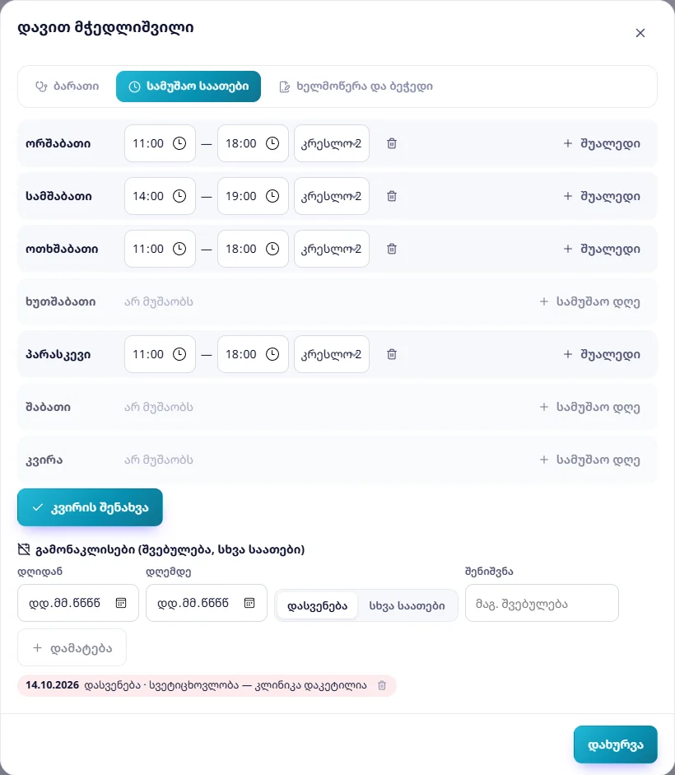Select the დასვენება exception type
Screen dimensions: 675x775
pyautogui.click(x=317, y=605)
